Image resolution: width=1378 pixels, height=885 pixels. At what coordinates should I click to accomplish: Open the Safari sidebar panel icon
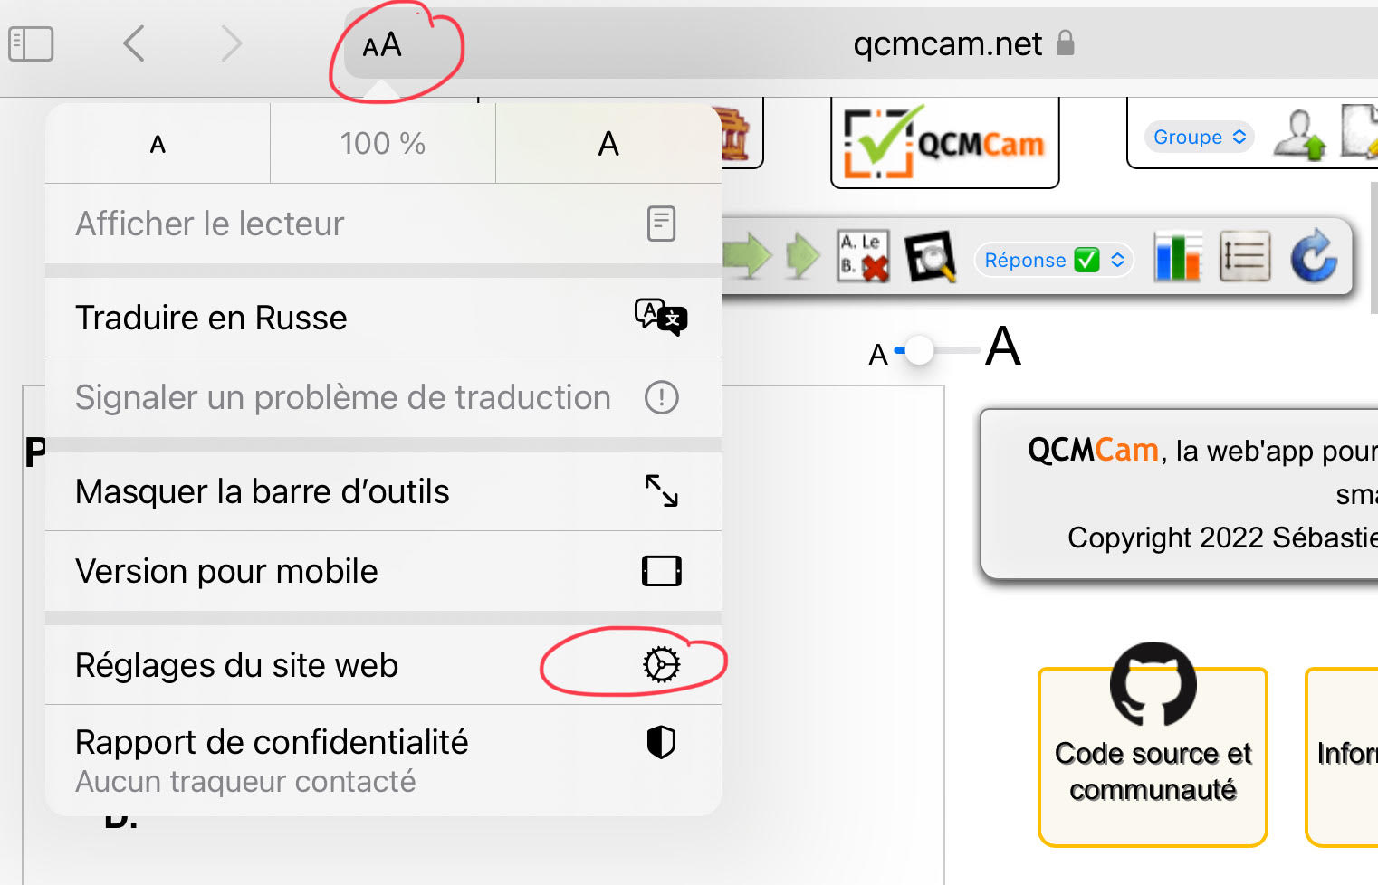point(31,43)
